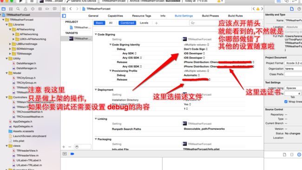Go forward with the right chevron
302x170 pixels.
point(77,9)
